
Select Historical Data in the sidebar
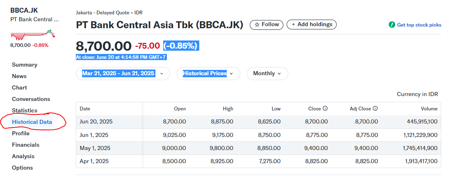pos(32,122)
